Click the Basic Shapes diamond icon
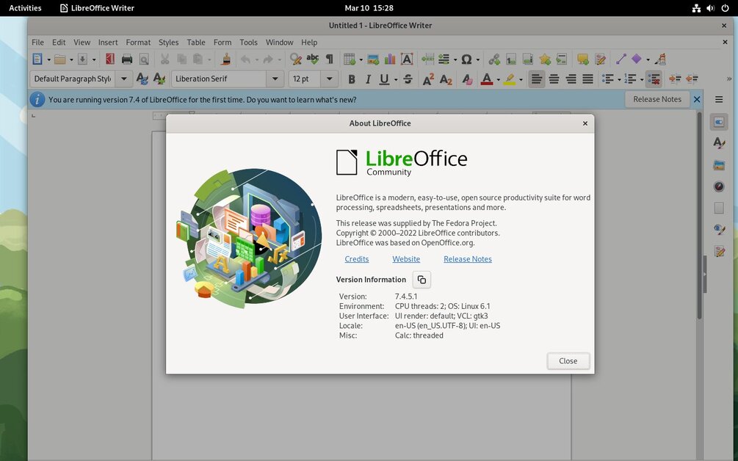This screenshot has width=738, height=461. (x=637, y=59)
